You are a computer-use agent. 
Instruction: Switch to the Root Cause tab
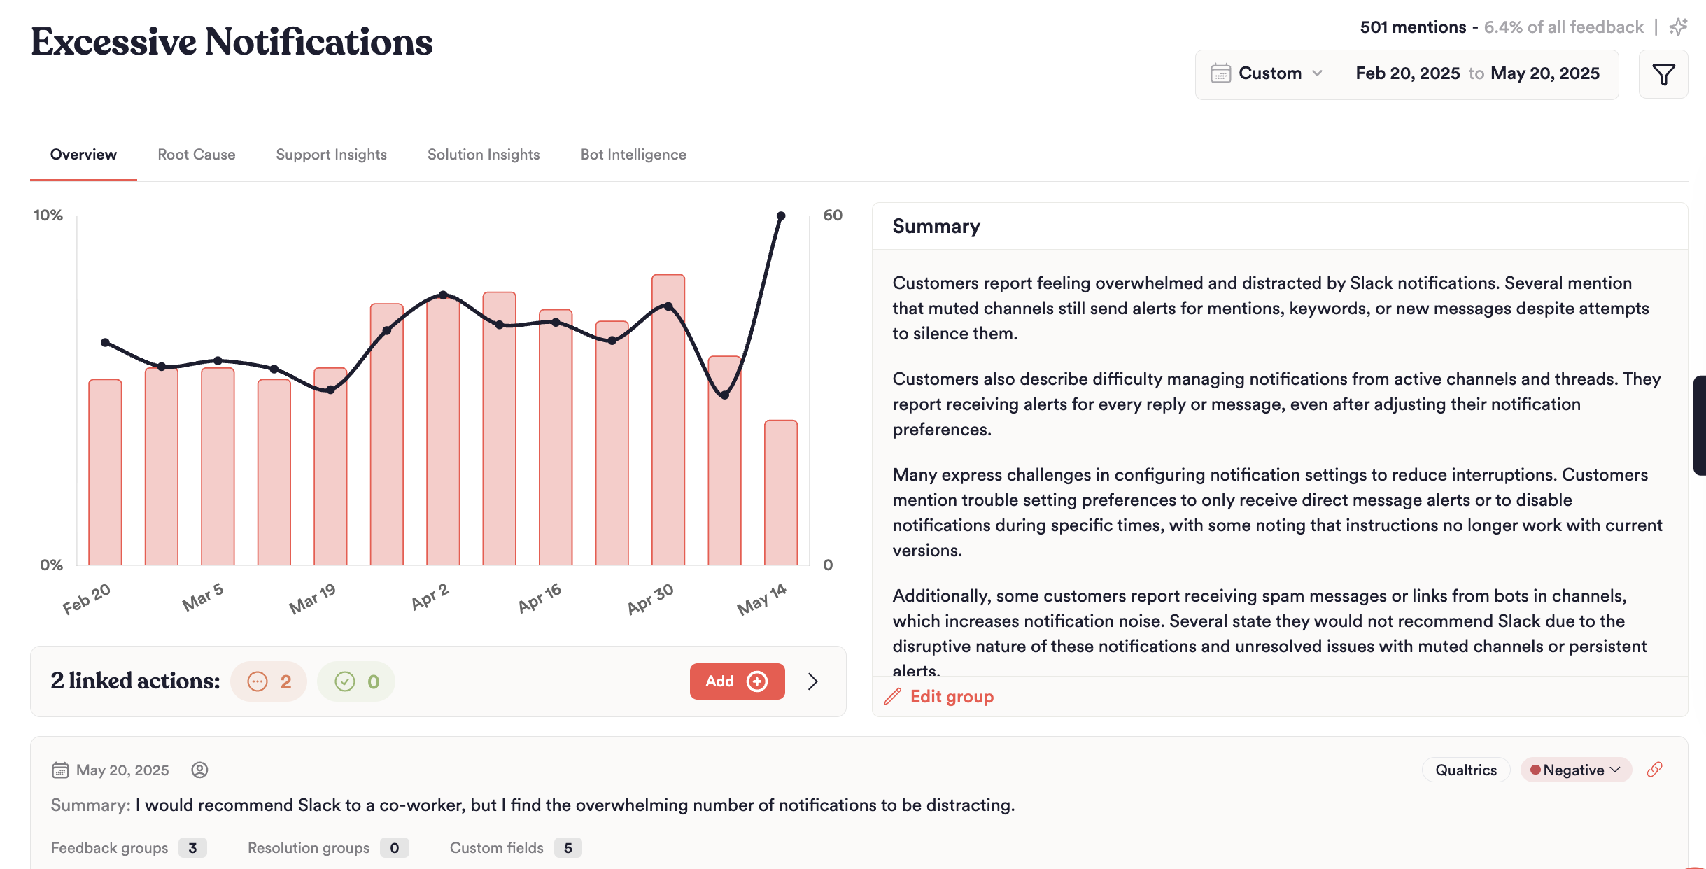(197, 155)
